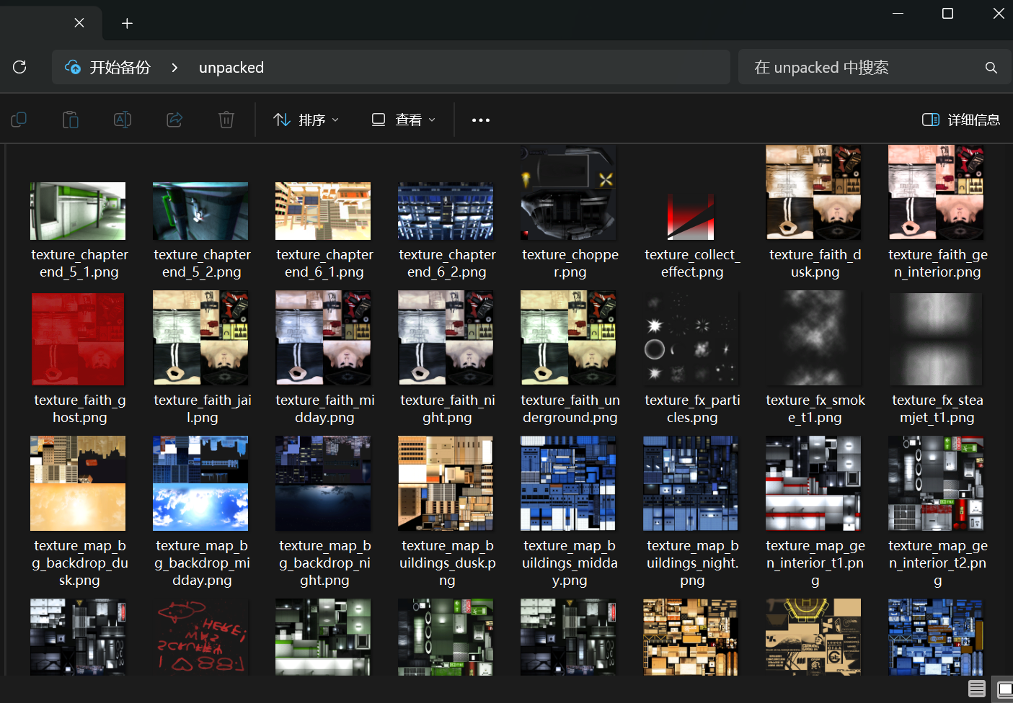Expand the 排序 sort dropdown
Image resolution: width=1013 pixels, height=703 pixels.
[x=306, y=120]
